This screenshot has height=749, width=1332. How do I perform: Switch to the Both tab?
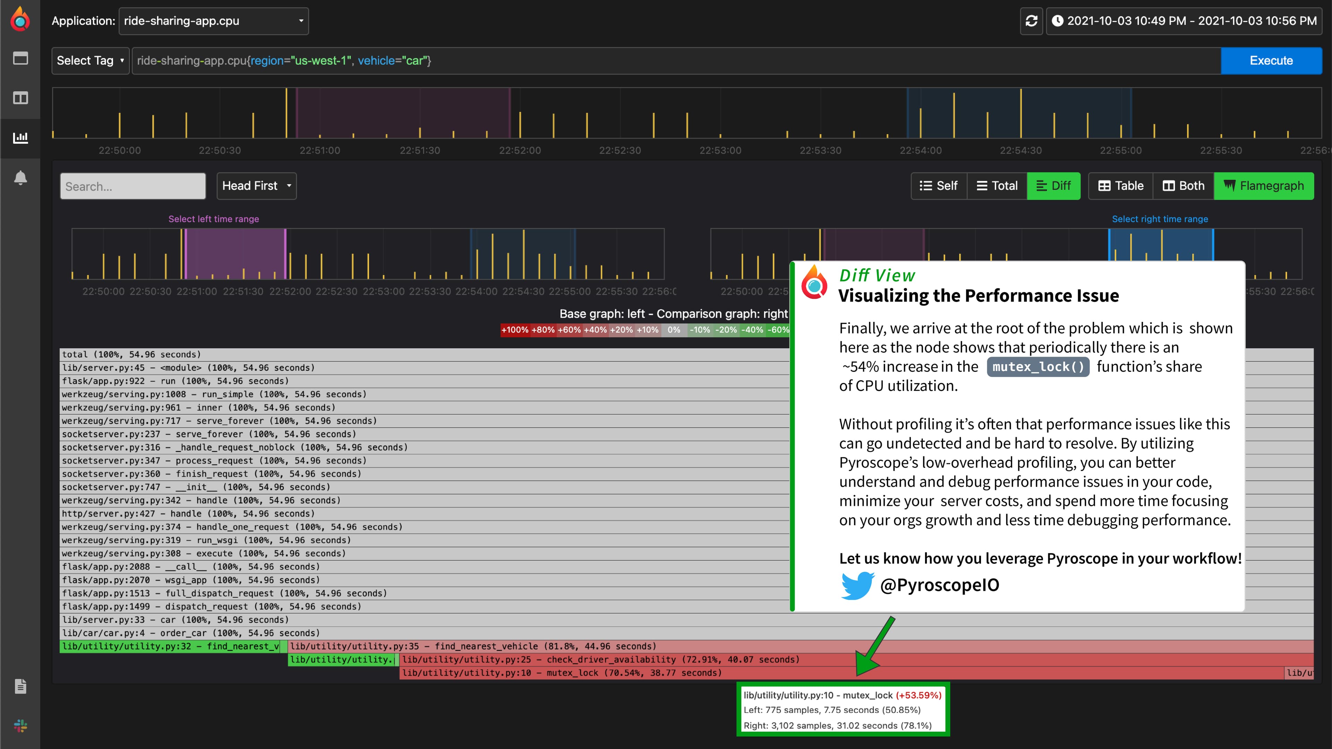(1184, 186)
